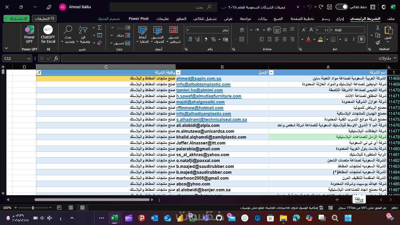Open the Name Box dropdown arrow
This screenshot has height=225, width=400.
point(29,58)
